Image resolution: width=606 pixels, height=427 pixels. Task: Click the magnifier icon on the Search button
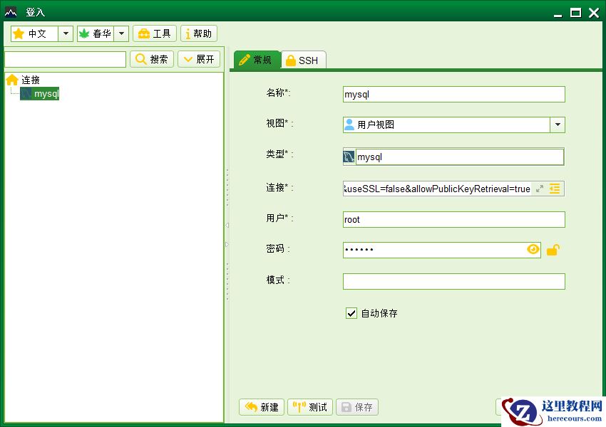pyautogui.click(x=140, y=59)
